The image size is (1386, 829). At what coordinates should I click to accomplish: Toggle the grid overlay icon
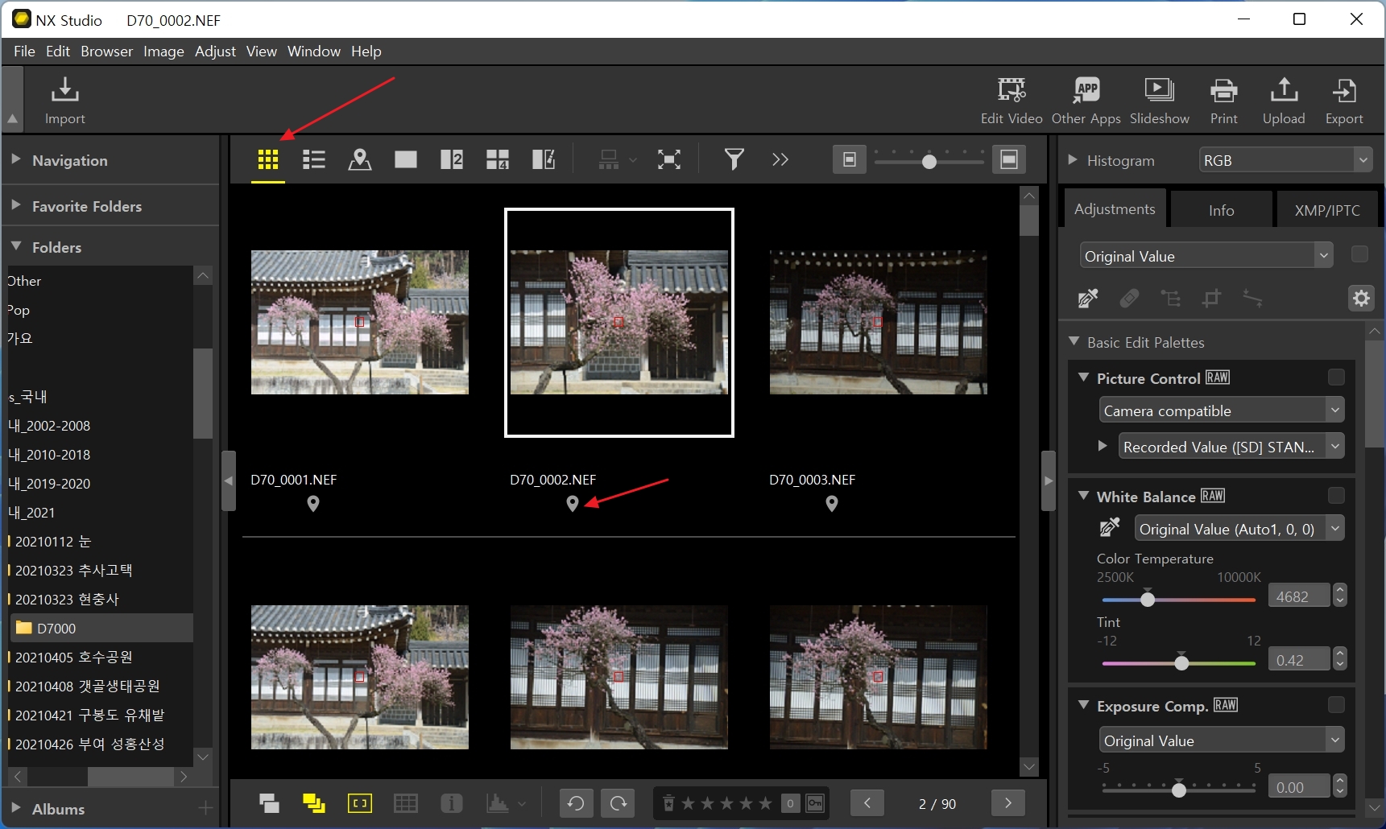(405, 803)
